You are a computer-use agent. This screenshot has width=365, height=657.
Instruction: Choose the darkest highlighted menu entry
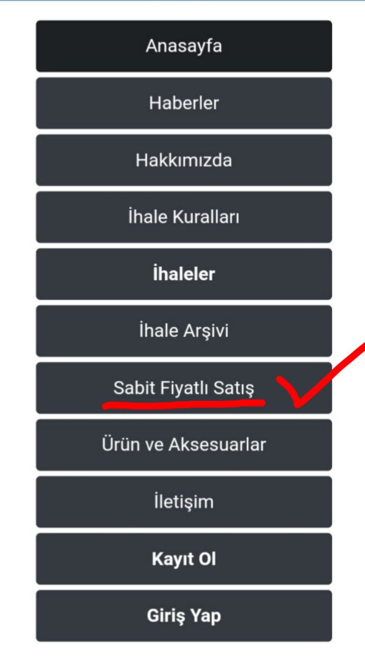[x=184, y=46]
